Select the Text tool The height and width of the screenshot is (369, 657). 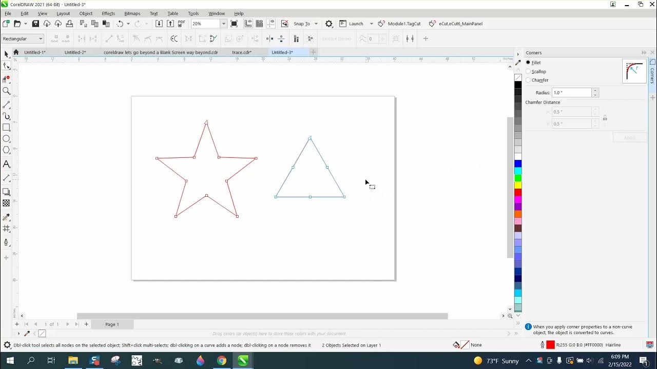6,165
